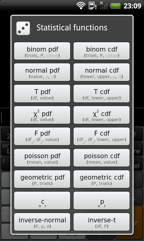This screenshot has width=144, height=241.
Task: Select binom cdf function
Action: 102,51
